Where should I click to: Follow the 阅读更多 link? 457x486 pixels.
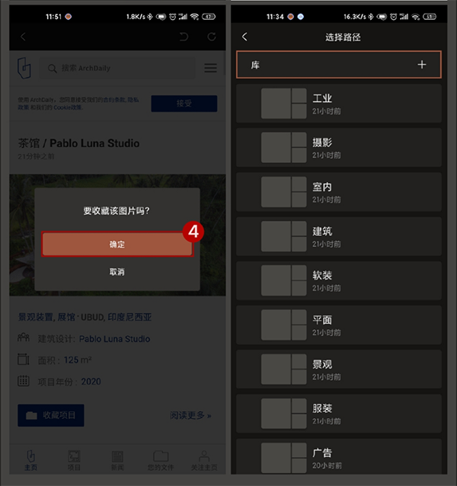point(190,415)
